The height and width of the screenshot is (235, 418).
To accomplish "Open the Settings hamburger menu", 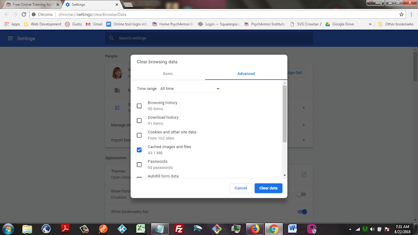I will coord(10,39).
